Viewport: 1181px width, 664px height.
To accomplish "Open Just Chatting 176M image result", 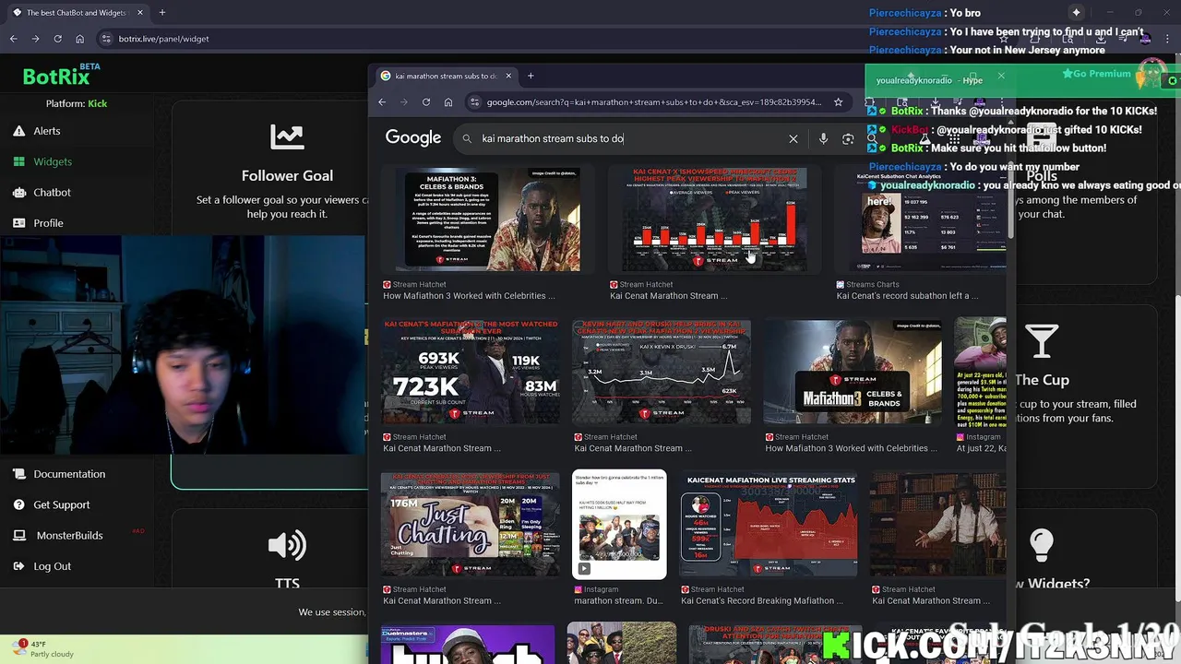I will 471,524.
